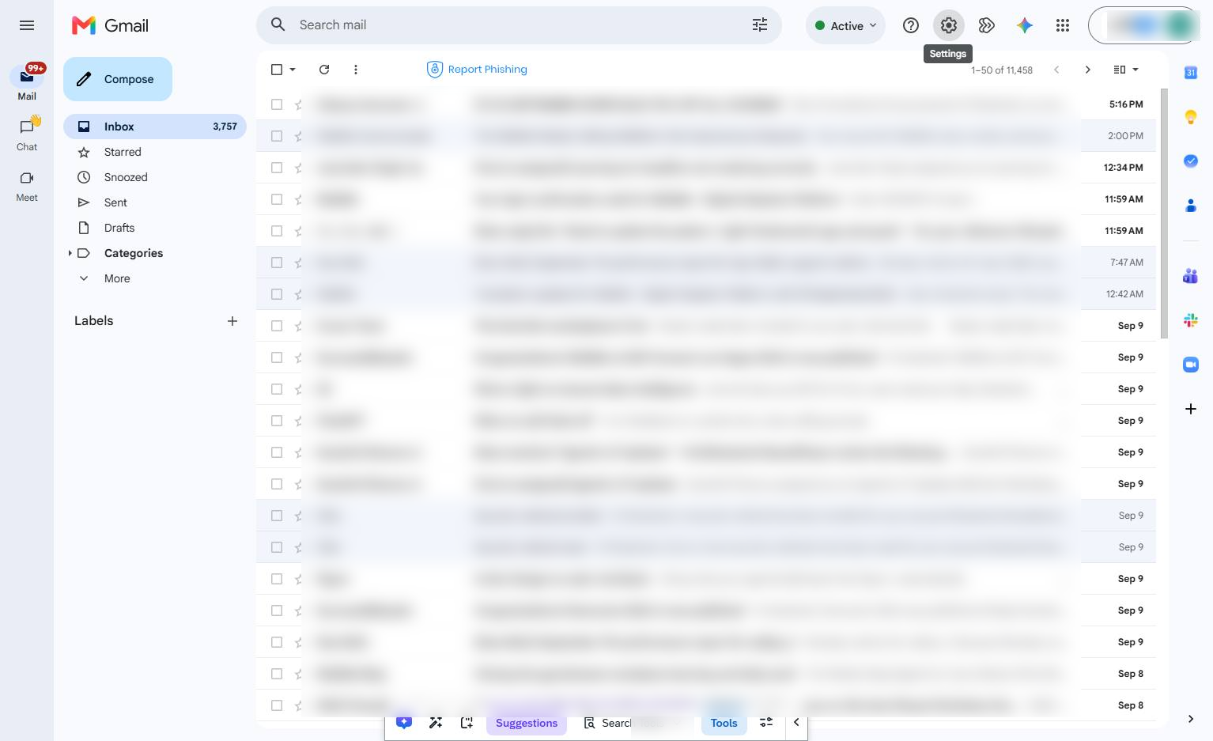Open Zoom add-on in side panel
1213x741 pixels.
1190,365
